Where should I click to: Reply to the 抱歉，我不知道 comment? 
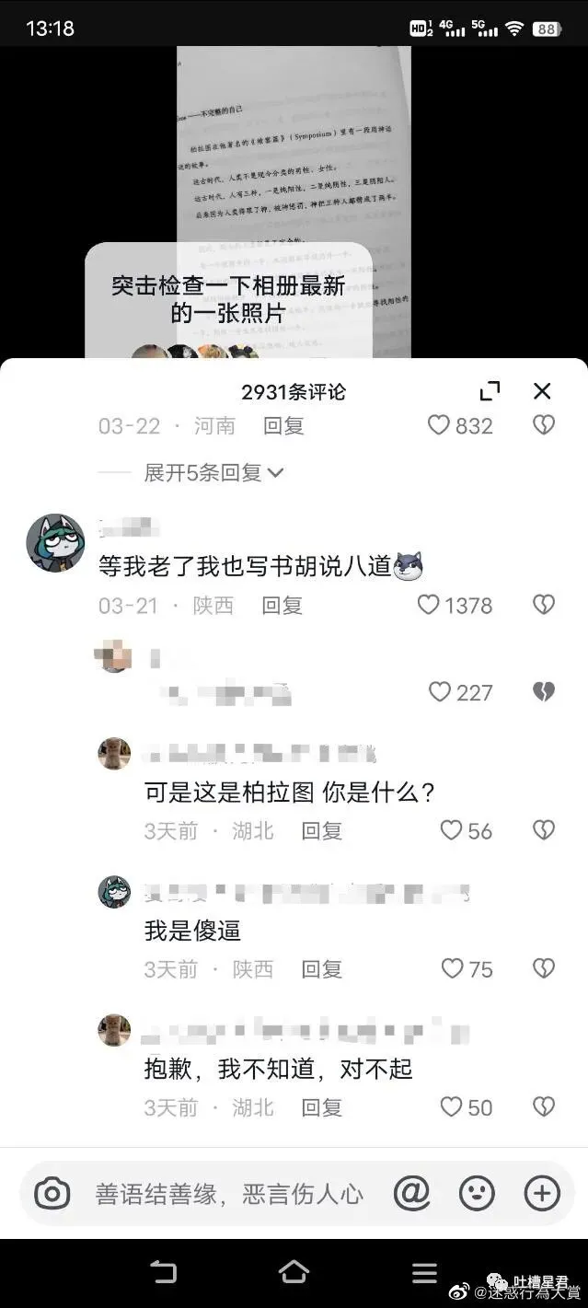point(322,1107)
